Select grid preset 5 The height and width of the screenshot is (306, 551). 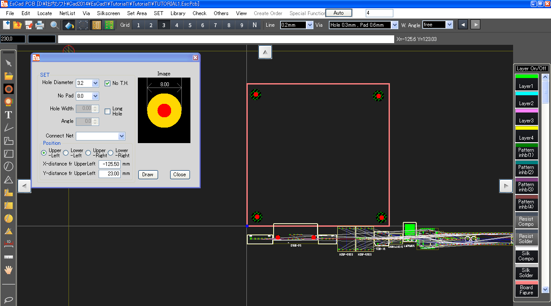190,25
